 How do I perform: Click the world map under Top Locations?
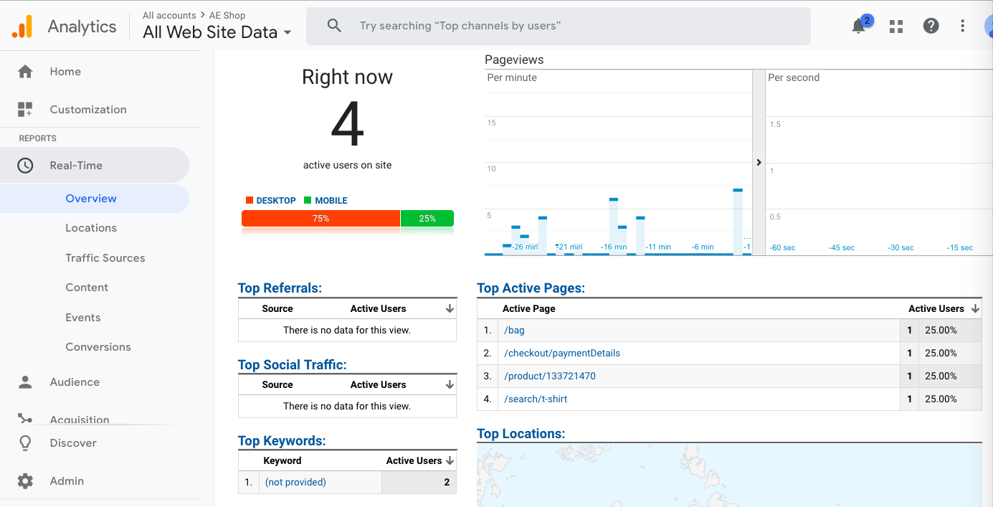pos(729,475)
